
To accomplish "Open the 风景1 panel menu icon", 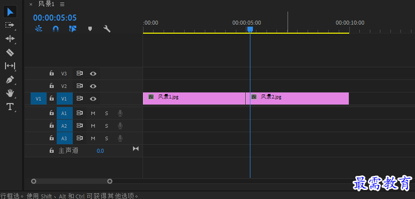I will (62, 4).
